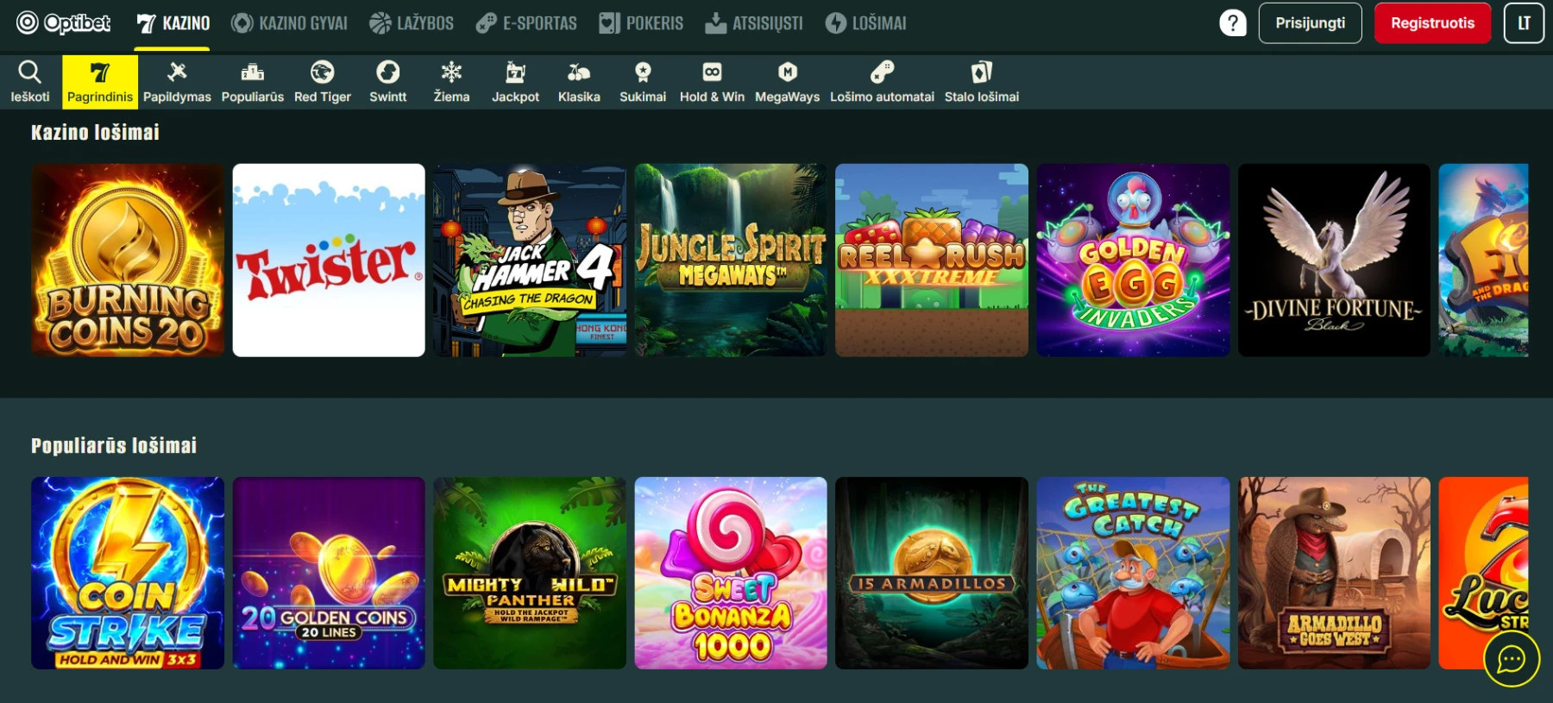Click the Prisijungti login button
The image size is (1553, 703).
point(1310,23)
